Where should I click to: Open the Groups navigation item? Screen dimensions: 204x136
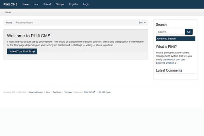tap(60, 4)
